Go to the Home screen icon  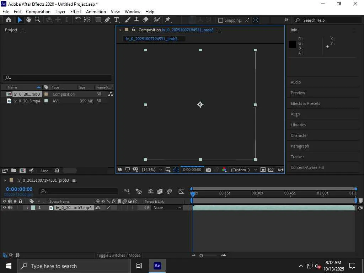(9, 20)
